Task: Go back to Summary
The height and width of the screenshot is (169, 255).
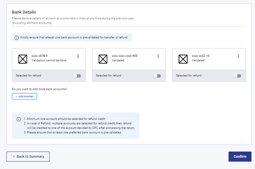Action: click(x=28, y=156)
